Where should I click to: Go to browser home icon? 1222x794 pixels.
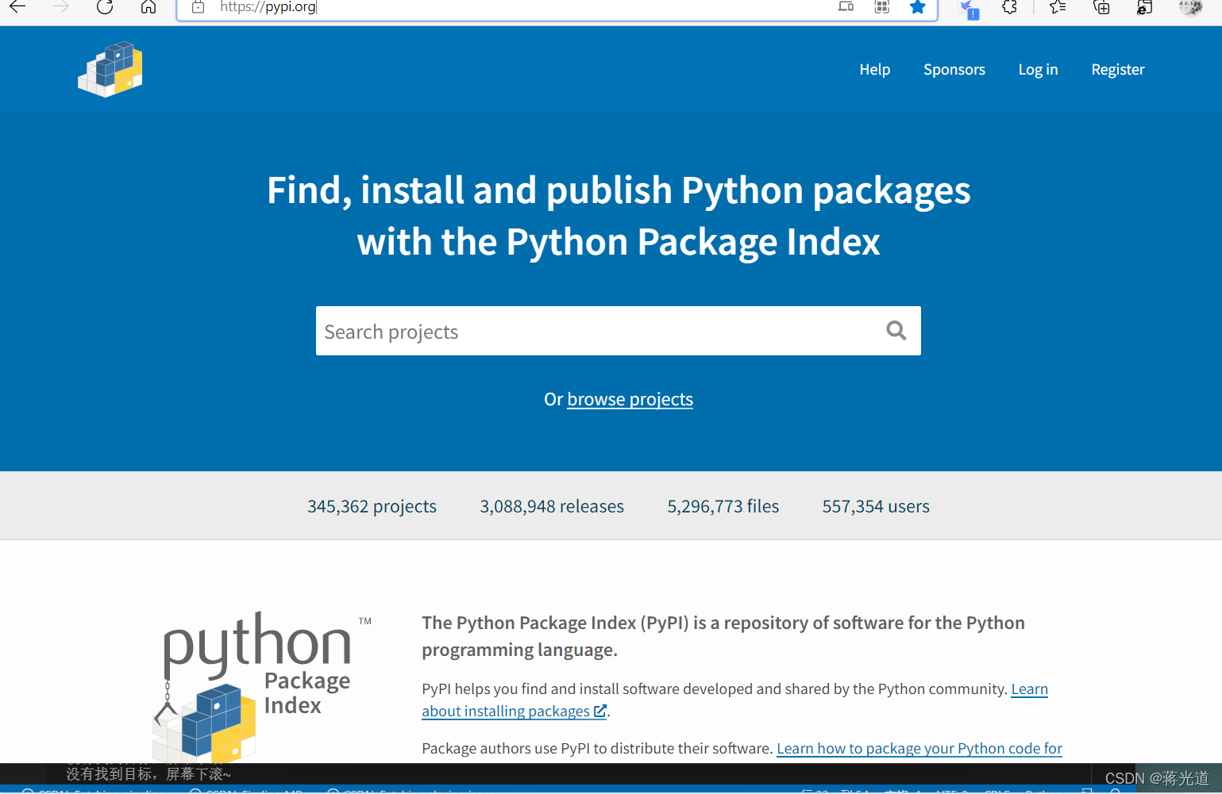(148, 7)
